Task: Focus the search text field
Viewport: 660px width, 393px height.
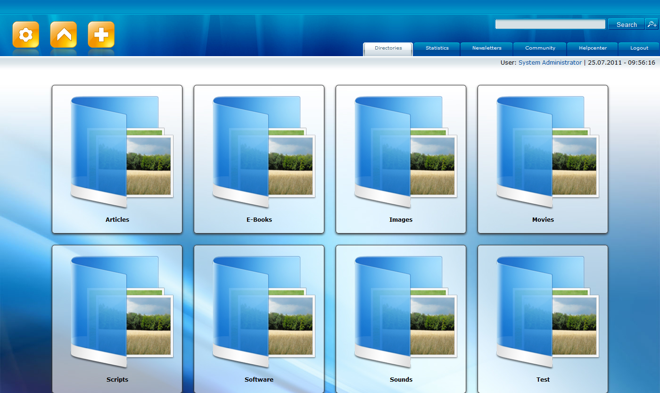Action: click(x=550, y=24)
